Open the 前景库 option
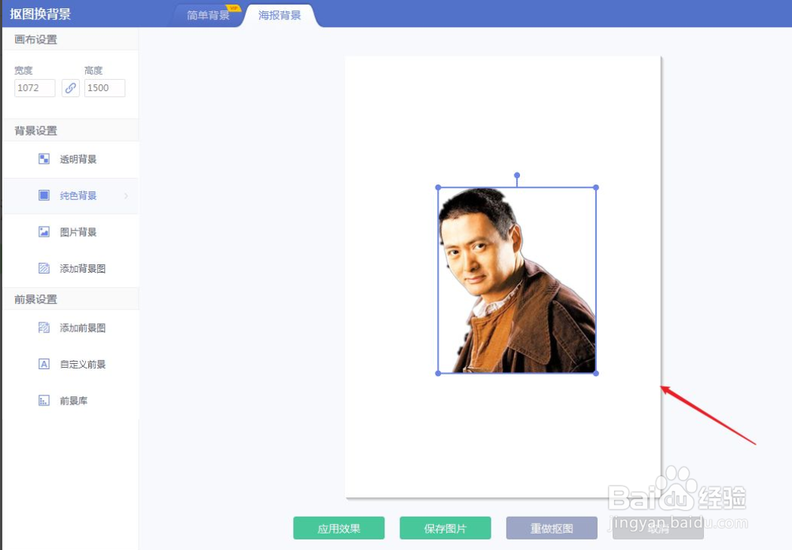Viewport: 792px width, 550px height. [x=70, y=401]
